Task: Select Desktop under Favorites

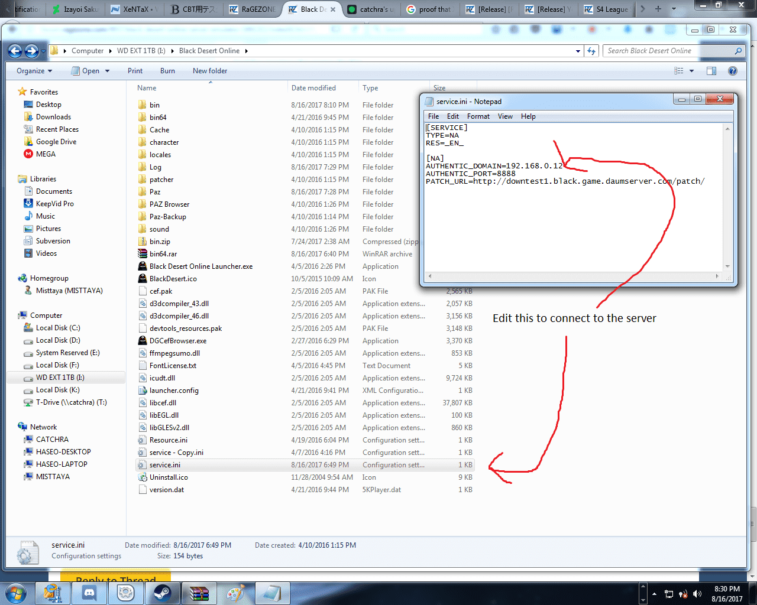Action: coord(48,105)
